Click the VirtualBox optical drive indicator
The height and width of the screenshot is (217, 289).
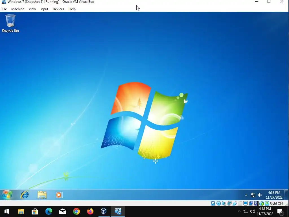(219, 203)
